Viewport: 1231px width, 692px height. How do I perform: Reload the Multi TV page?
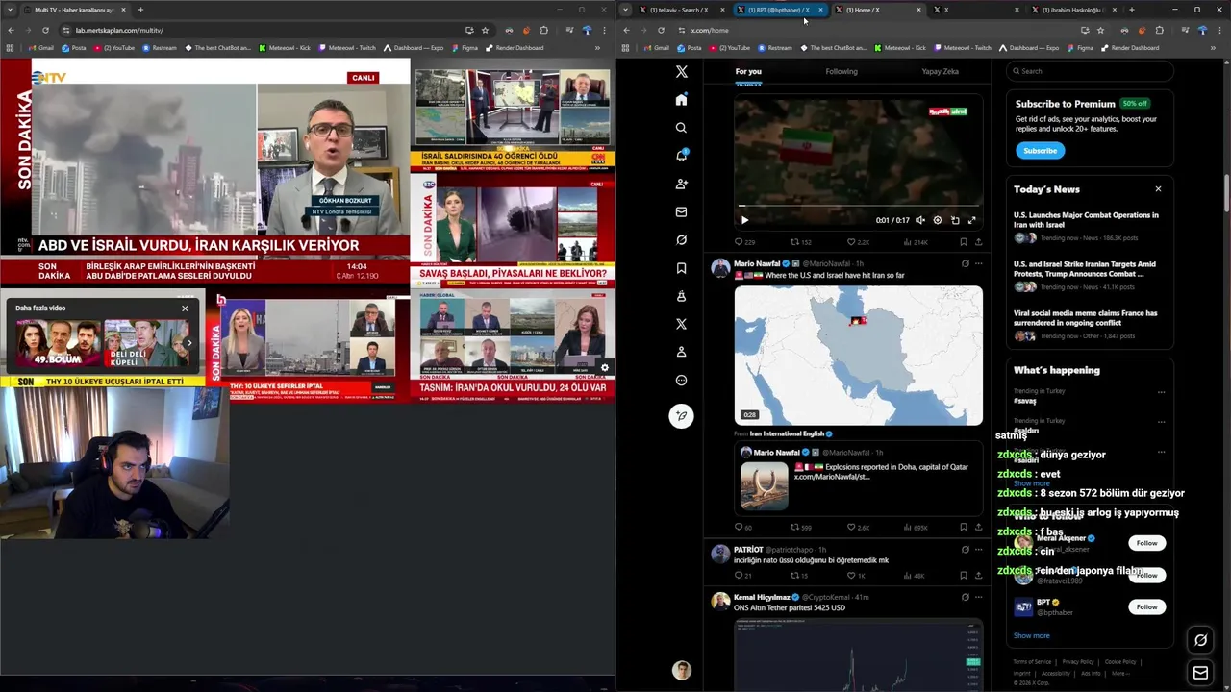pyautogui.click(x=45, y=30)
